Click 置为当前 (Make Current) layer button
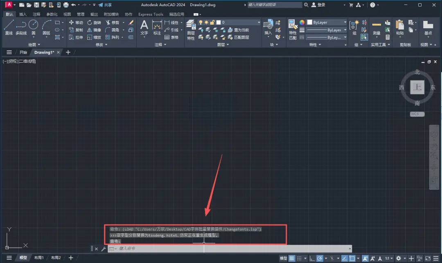Viewport: 442px width, 263px height. 239,30
